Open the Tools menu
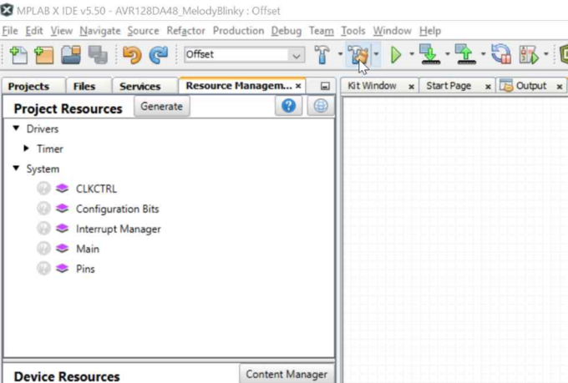This screenshot has width=568, height=383. point(352,31)
